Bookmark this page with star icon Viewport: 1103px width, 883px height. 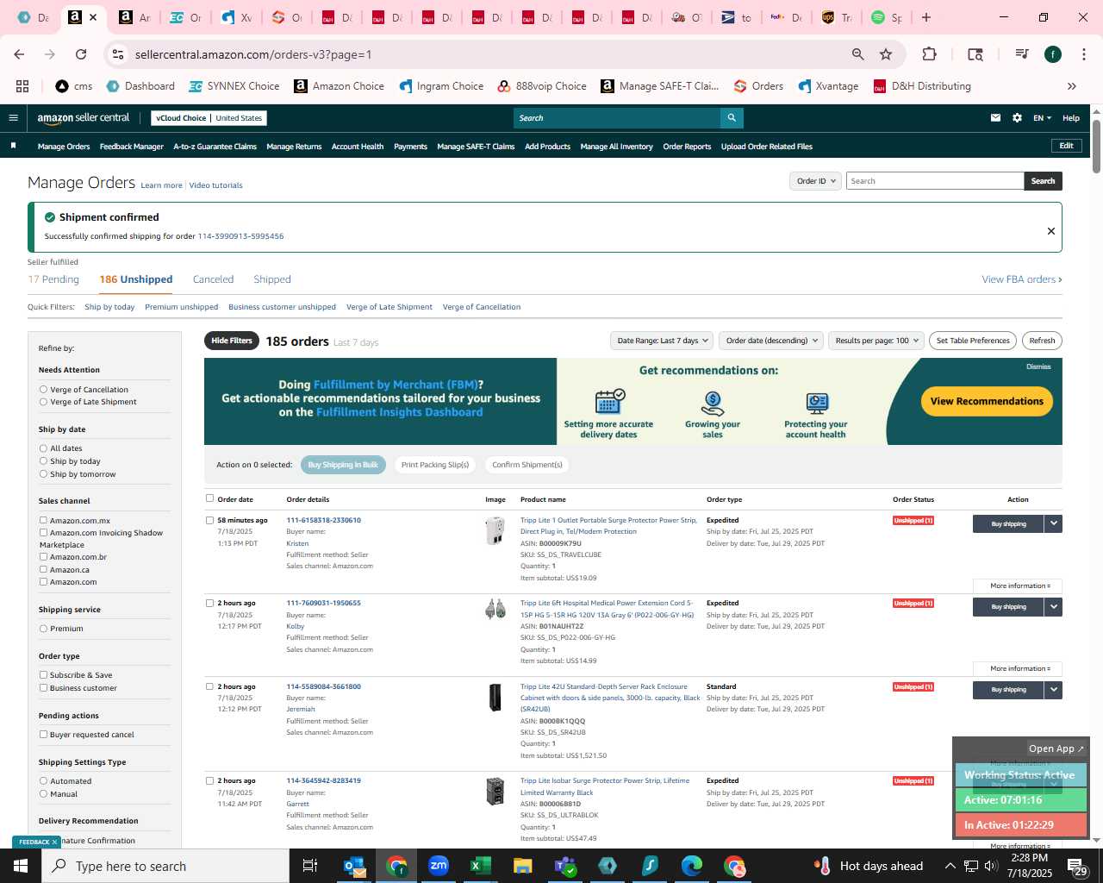[x=886, y=54]
